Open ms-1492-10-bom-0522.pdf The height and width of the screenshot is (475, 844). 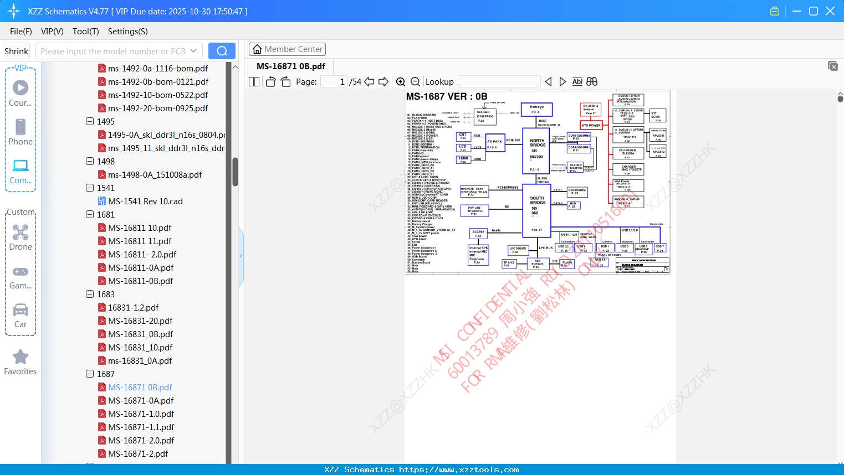[x=158, y=95]
